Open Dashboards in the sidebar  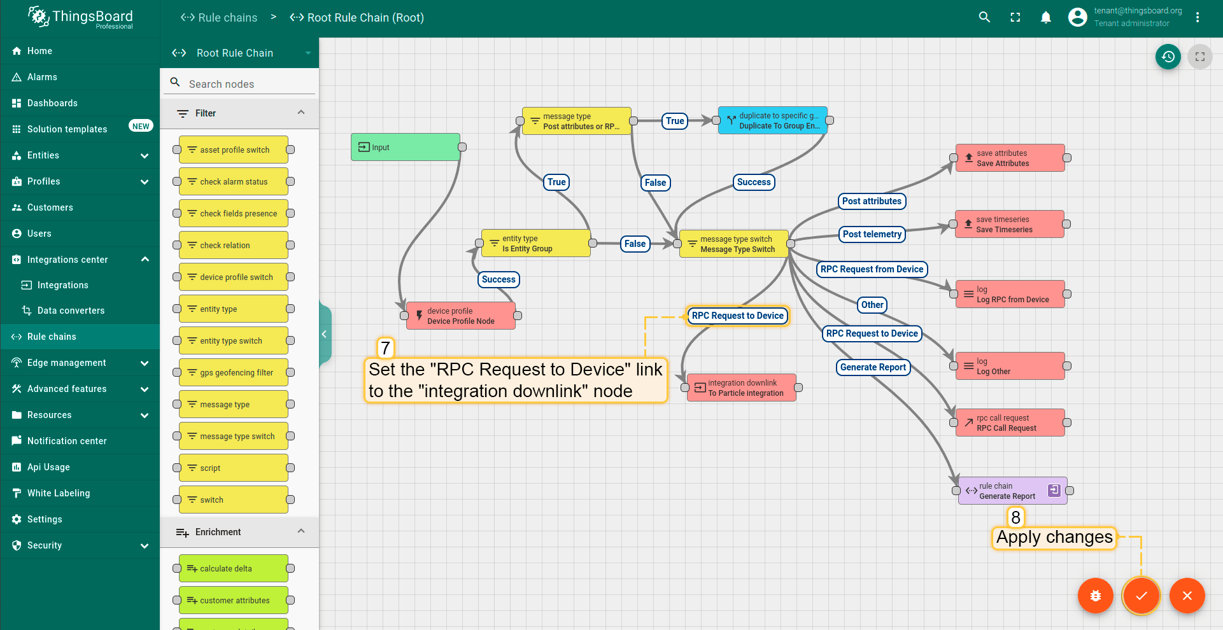click(52, 103)
